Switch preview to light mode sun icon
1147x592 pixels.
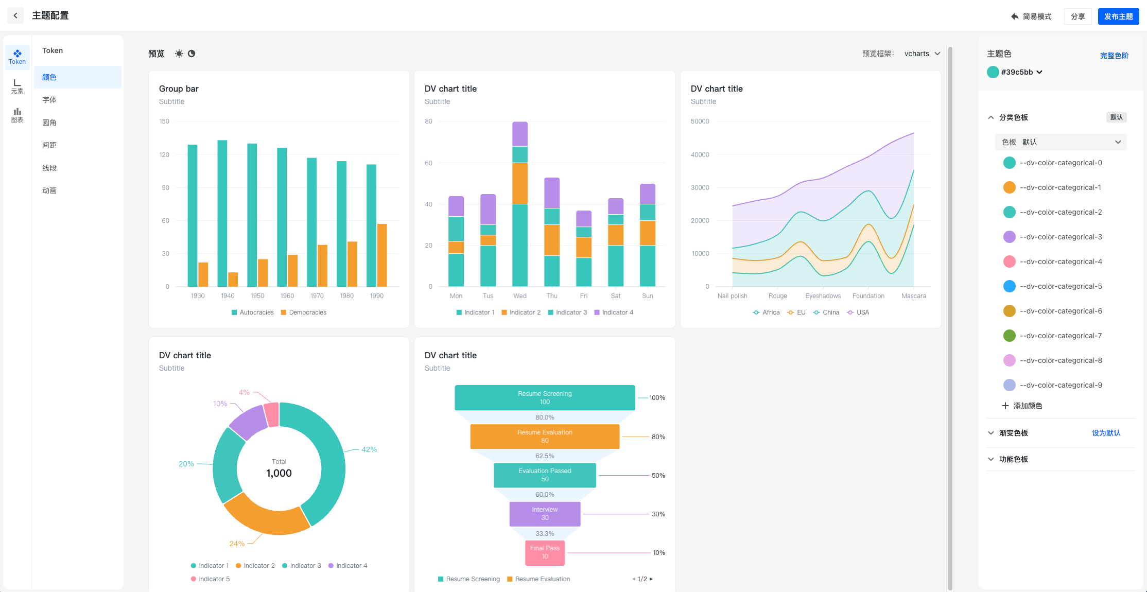179,54
